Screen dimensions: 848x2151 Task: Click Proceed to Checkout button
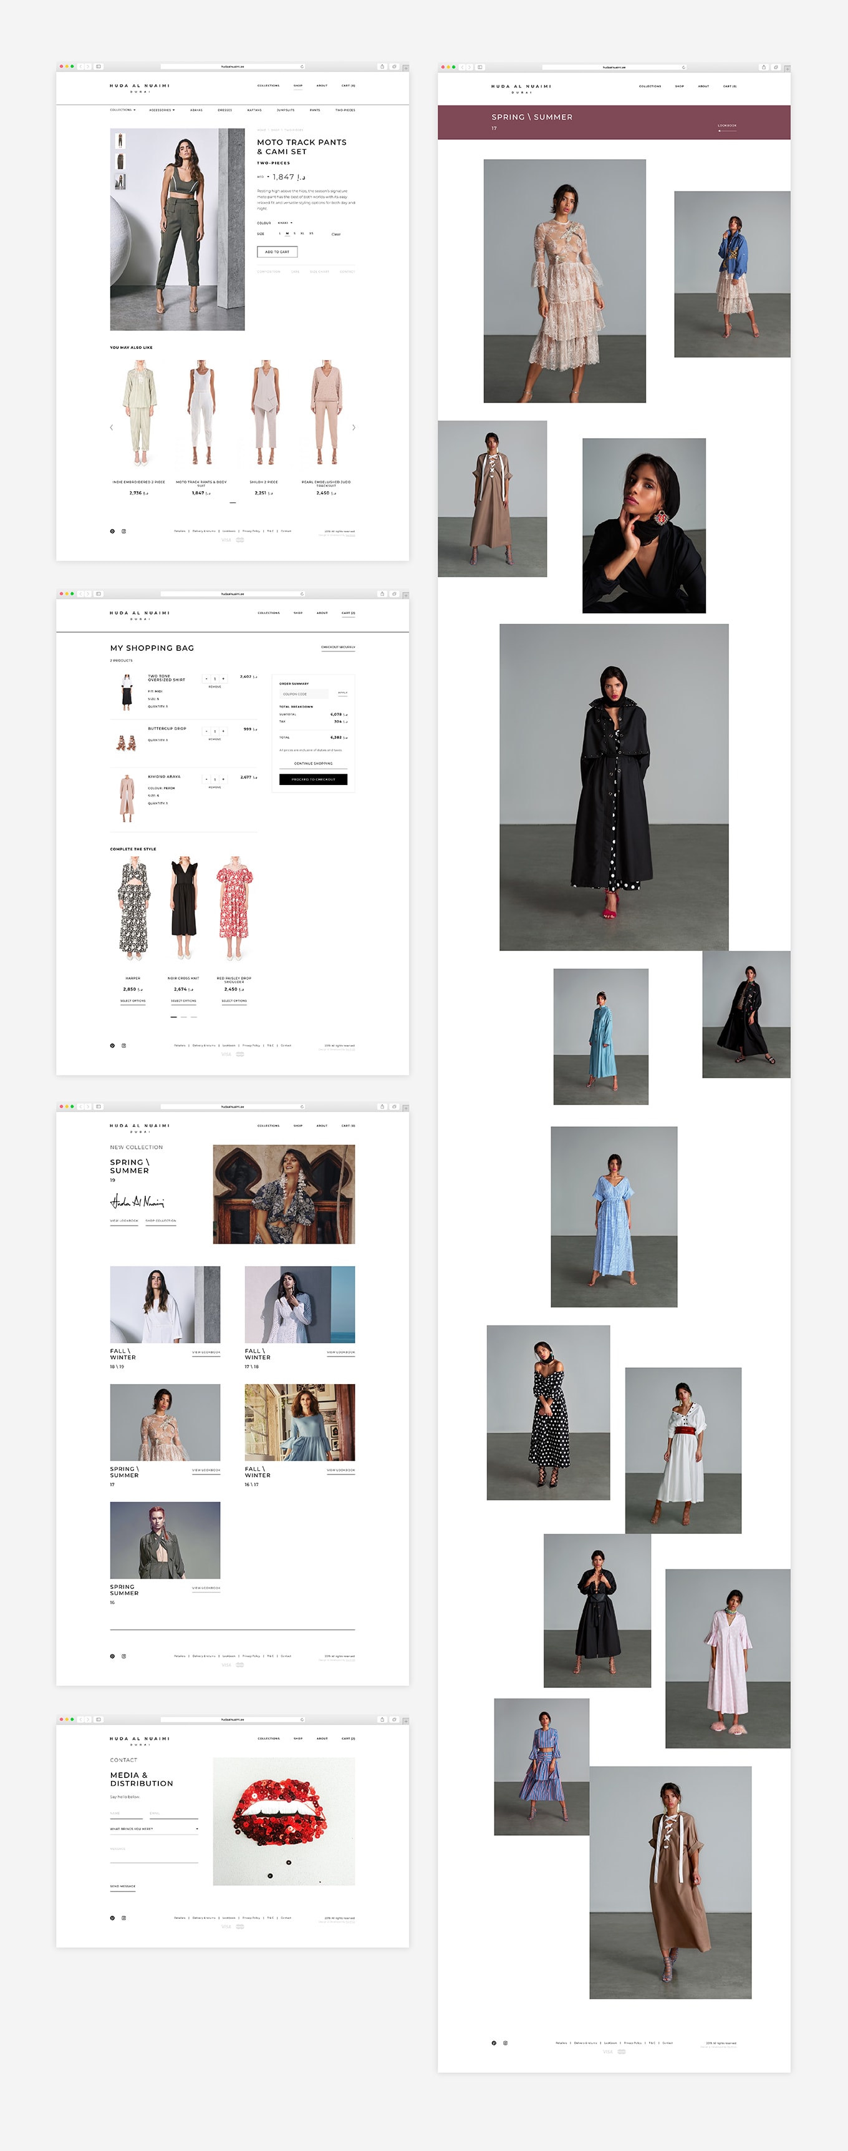[313, 779]
